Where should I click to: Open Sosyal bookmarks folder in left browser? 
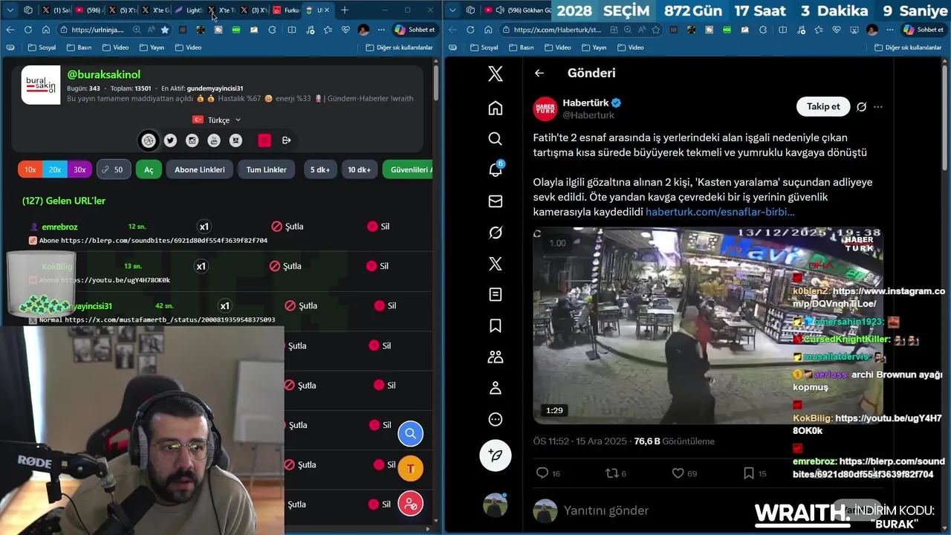click(x=42, y=47)
